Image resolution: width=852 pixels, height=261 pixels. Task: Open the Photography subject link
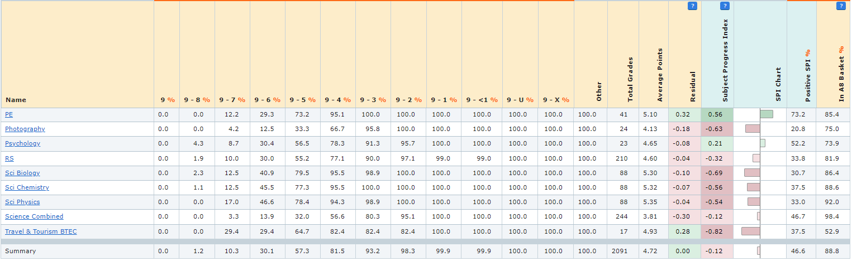click(x=25, y=129)
